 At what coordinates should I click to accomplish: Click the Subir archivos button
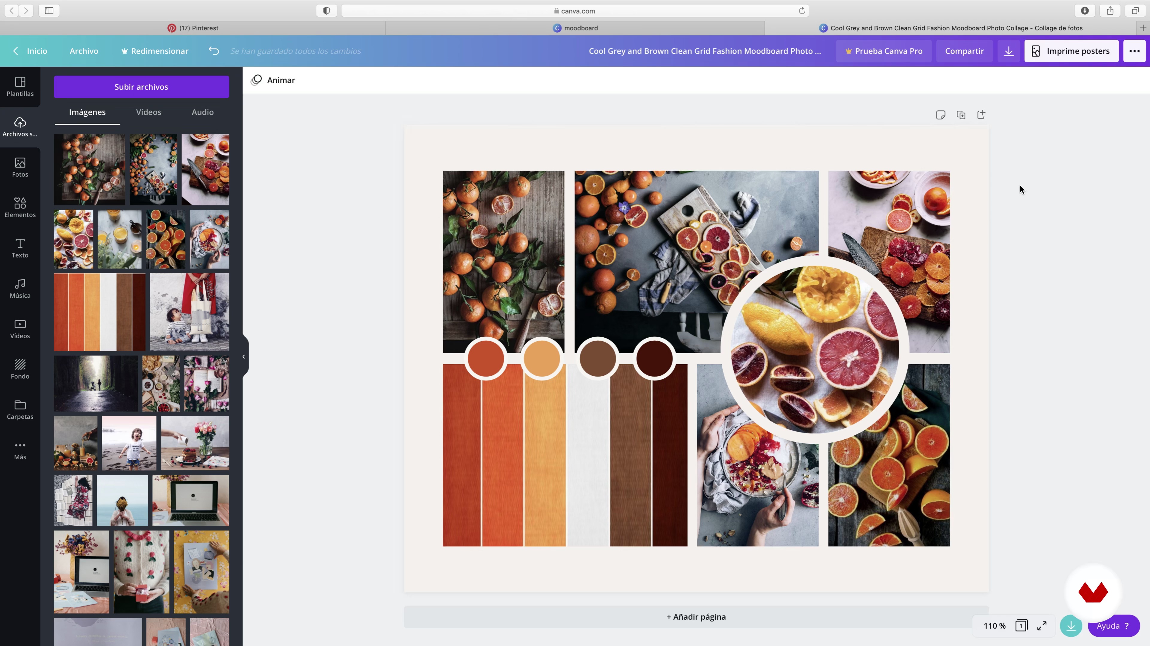142,87
